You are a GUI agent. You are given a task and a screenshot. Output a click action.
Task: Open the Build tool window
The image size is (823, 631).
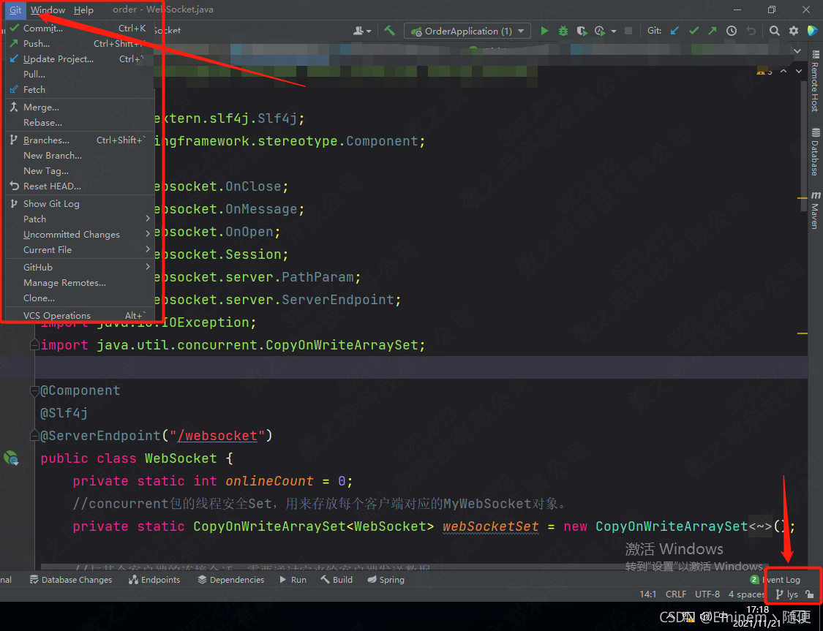coord(337,580)
